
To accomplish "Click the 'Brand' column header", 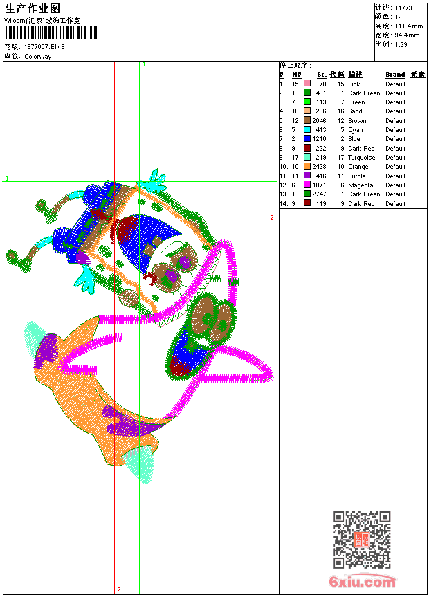I will point(395,75).
